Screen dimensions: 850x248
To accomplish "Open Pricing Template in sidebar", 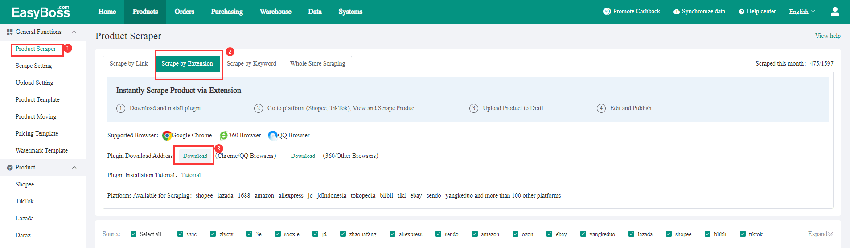I will pyautogui.click(x=37, y=134).
